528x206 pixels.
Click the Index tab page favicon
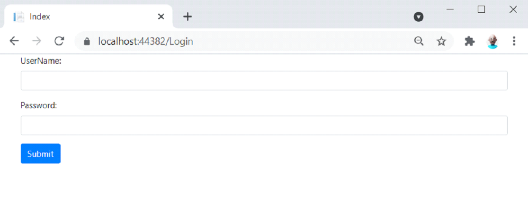pos(19,17)
